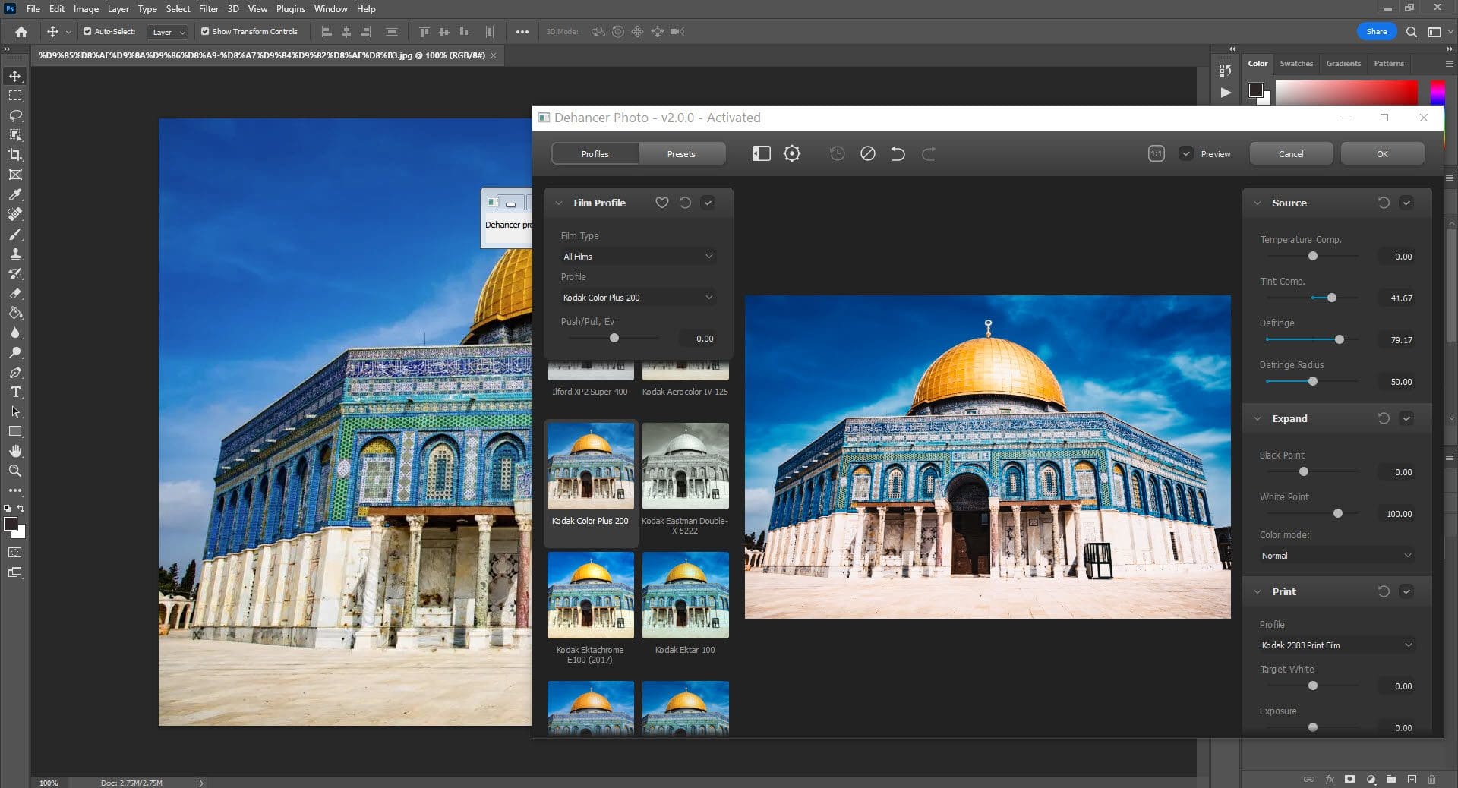Open the Color mode Normal dropdown
This screenshot has height=788, width=1458.
click(1336, 556)
